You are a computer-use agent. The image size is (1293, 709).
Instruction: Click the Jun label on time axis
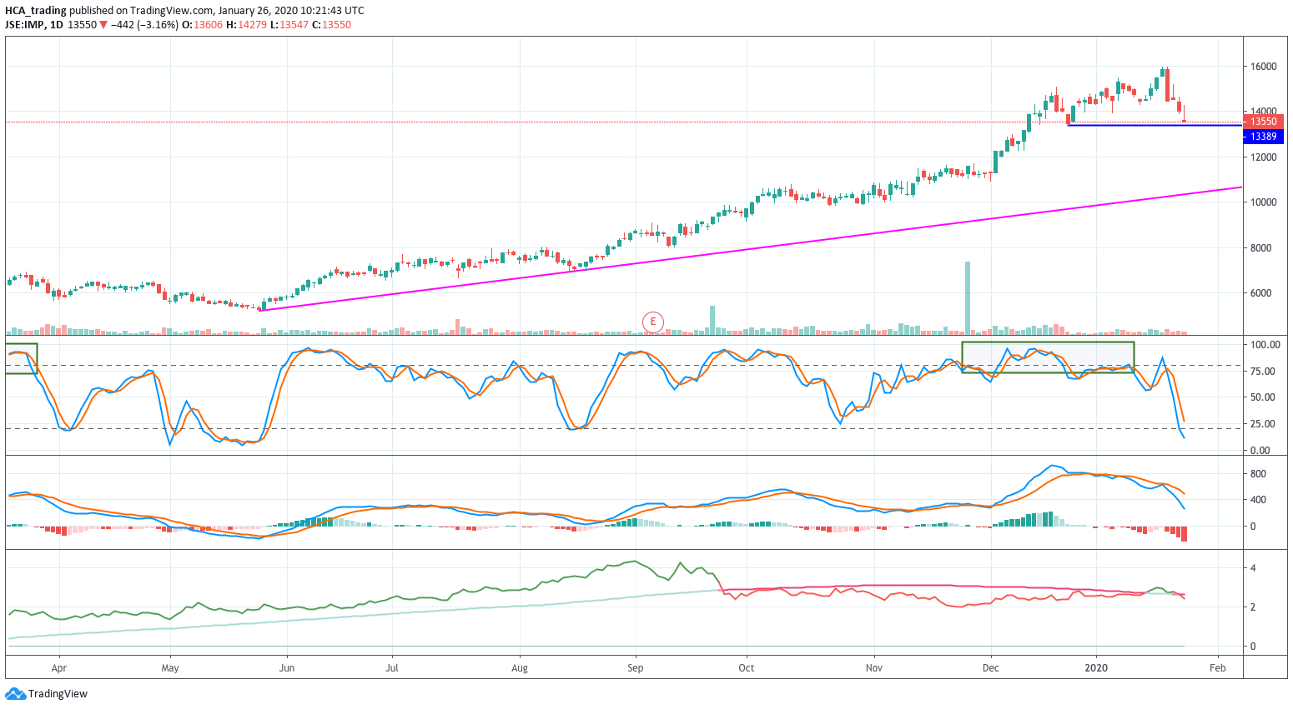click(x=288, y=668)
